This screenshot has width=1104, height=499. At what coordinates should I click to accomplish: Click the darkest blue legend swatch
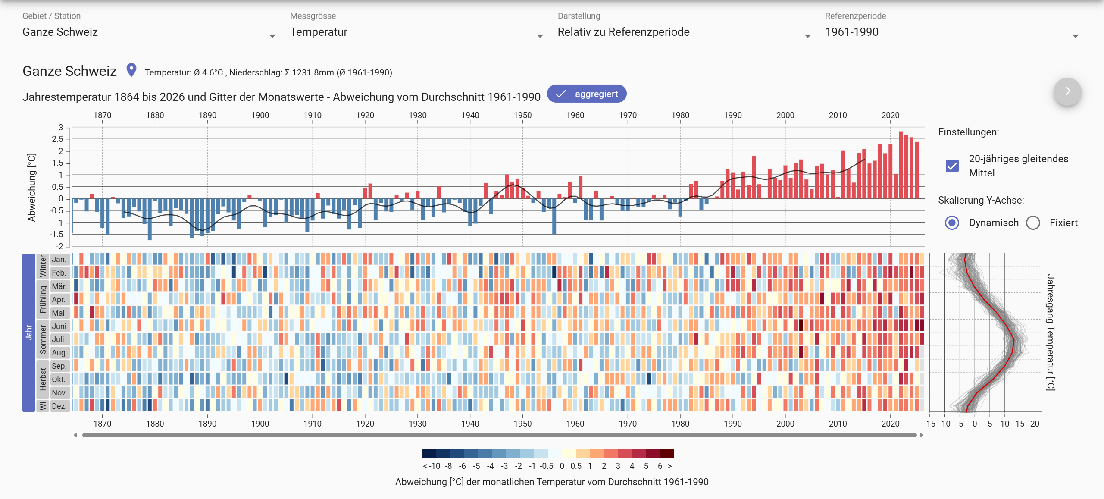[x=429, y=453]
